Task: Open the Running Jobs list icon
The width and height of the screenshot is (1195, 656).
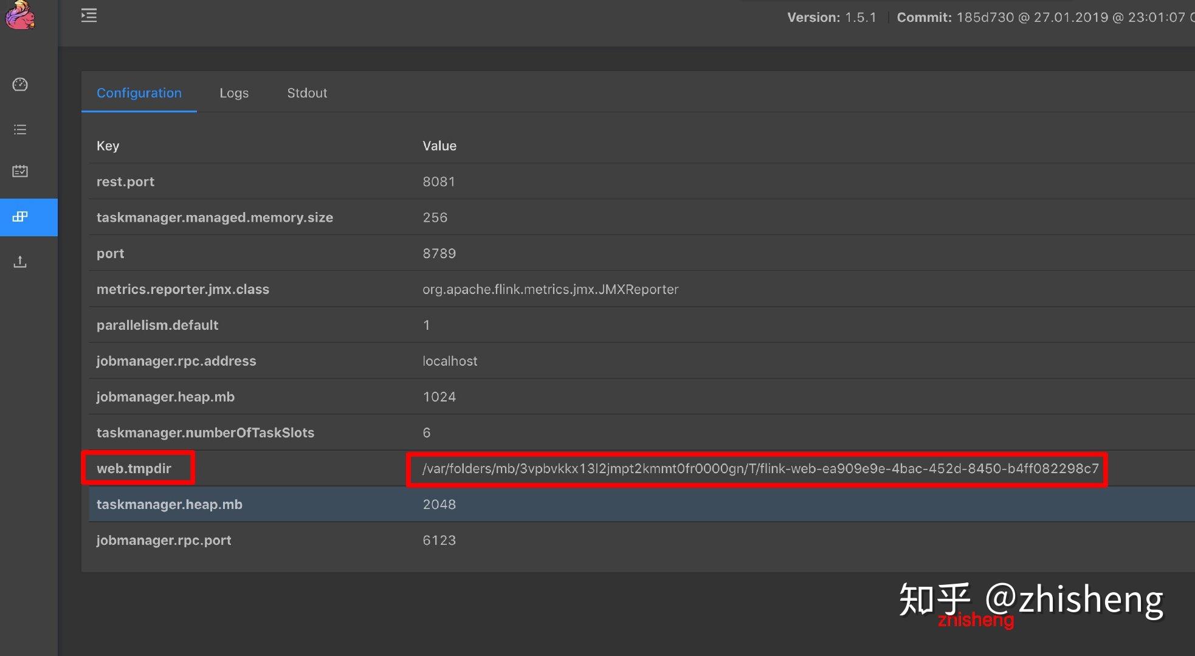Action: 20,129
